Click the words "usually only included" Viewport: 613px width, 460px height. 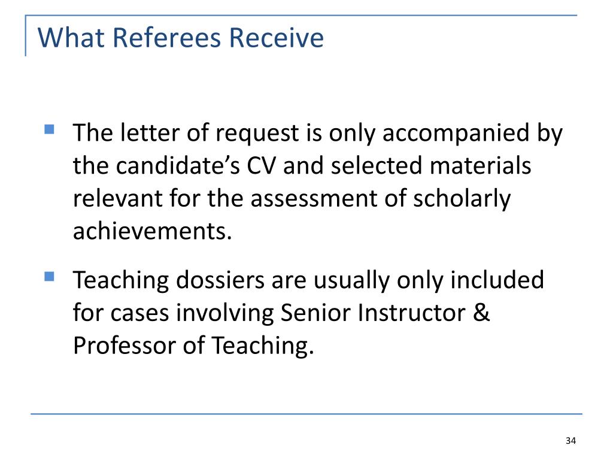429,280
